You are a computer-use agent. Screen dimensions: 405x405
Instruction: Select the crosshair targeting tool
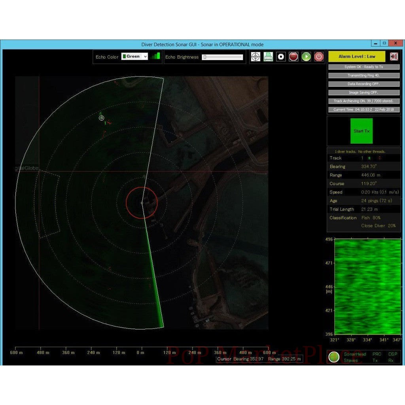[255, 57]
